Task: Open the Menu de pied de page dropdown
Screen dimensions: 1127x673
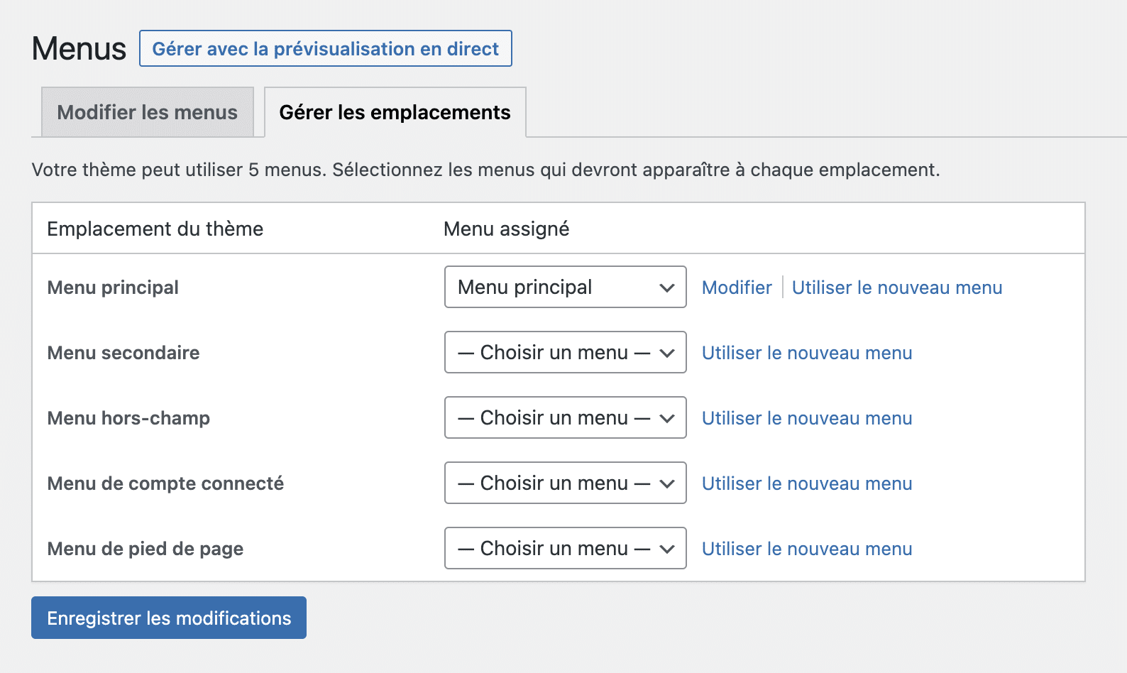Action: pyautogui.click(x=564, y=548)
